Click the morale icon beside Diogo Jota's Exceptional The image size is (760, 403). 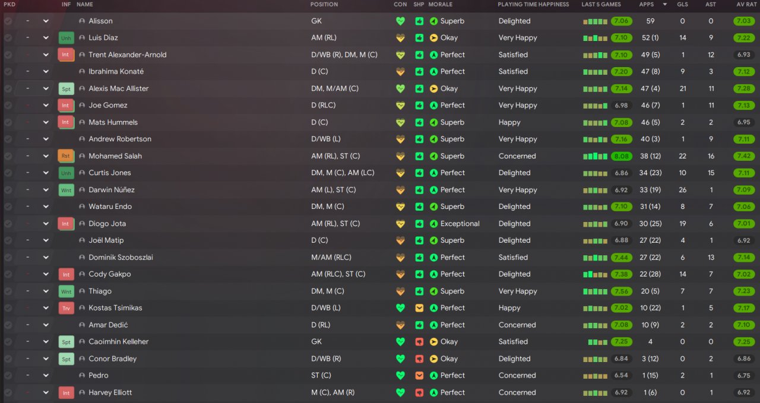(433, 224)
